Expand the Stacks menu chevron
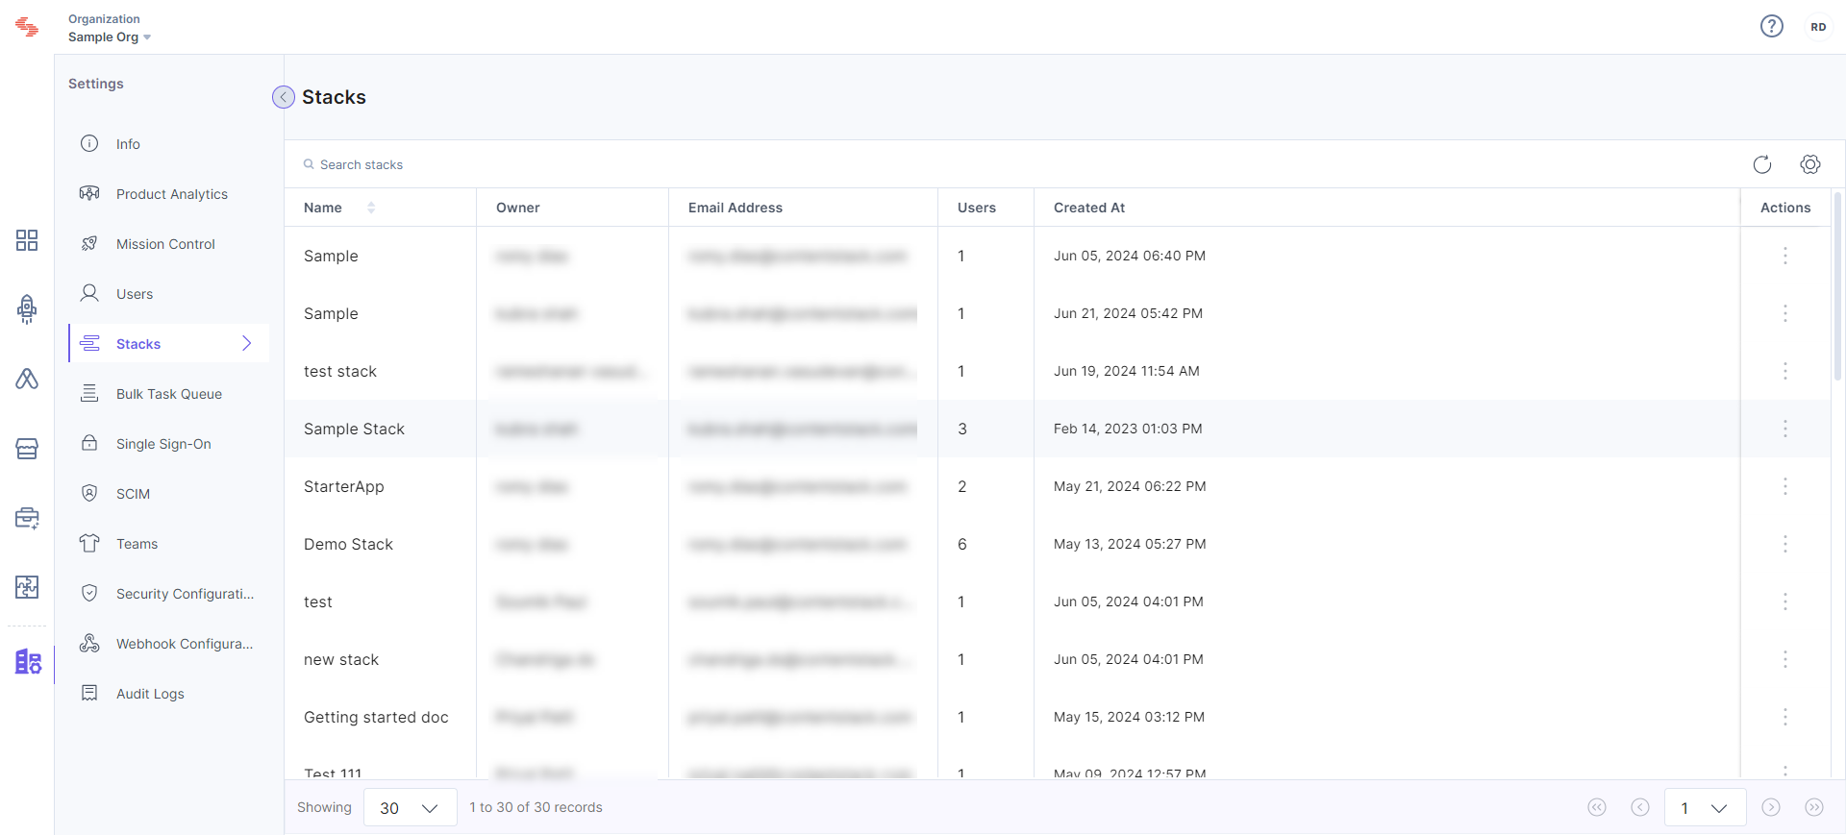 (x=247, y=343)
